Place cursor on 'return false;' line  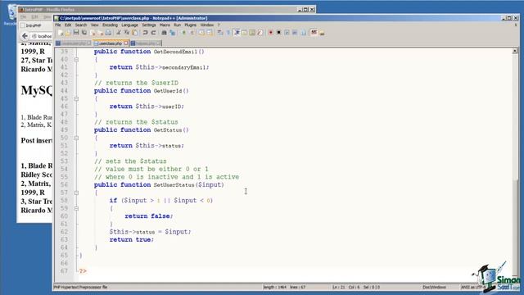(x=149, y=216)
